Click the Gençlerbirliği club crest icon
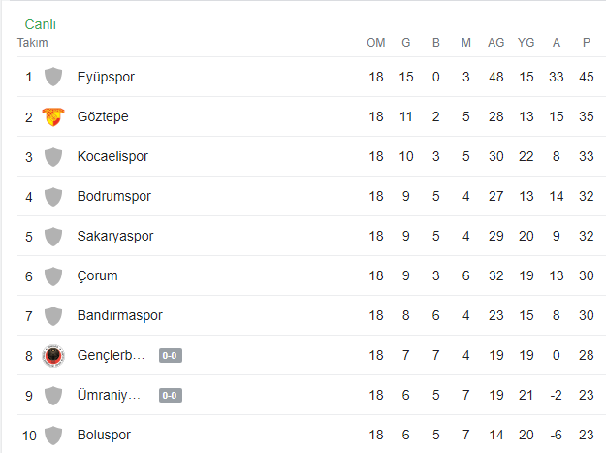Screen dimensions: 606x453 click(53, 356)
